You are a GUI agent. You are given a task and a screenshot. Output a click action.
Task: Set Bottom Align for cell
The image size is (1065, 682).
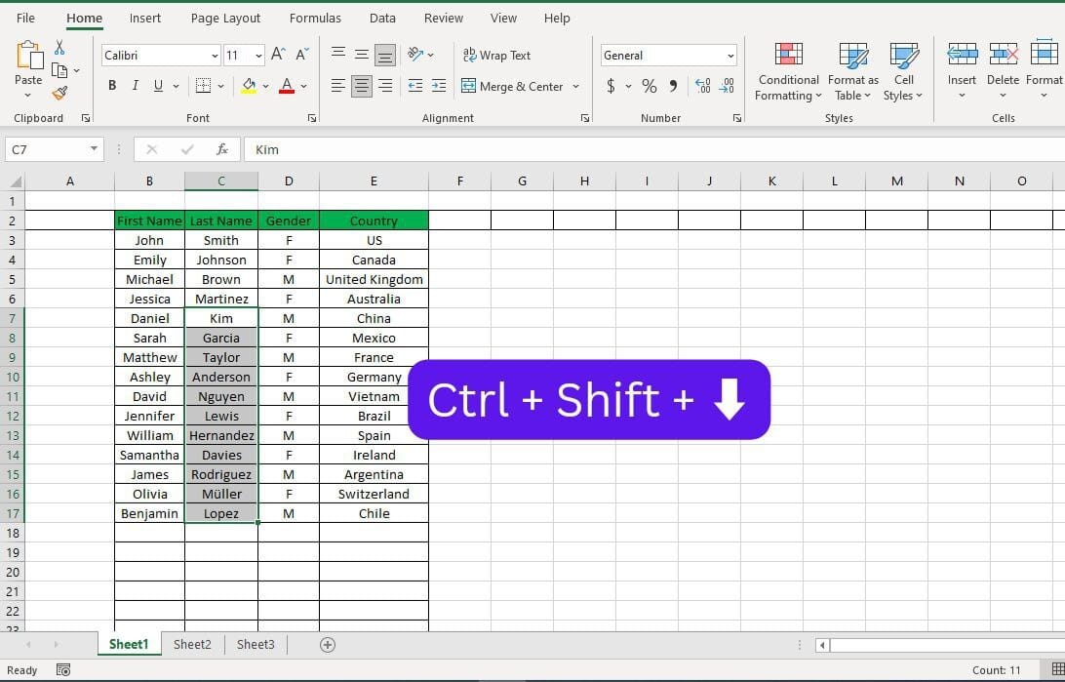385,55
